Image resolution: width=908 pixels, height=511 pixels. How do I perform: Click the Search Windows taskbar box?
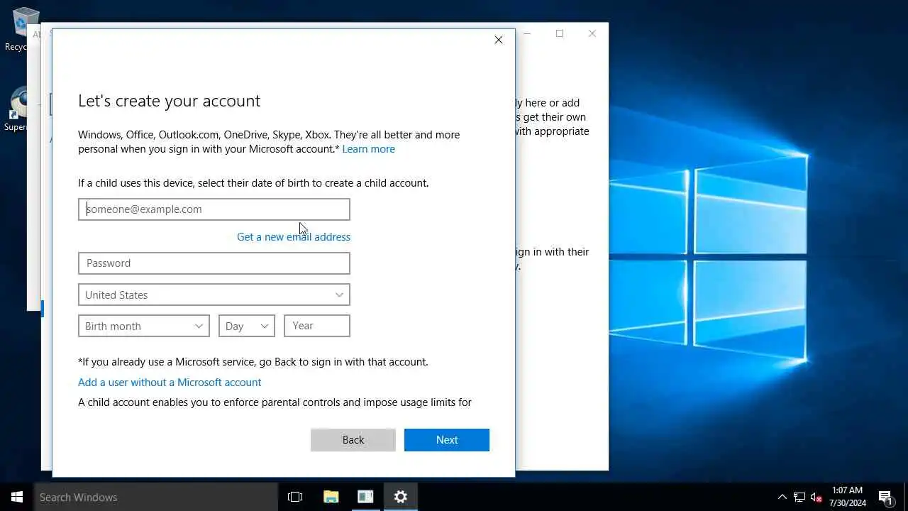(x=156, y=497)
